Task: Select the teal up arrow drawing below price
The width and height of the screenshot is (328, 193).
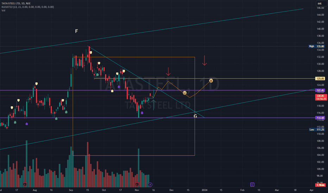Action: coord(153,105)
